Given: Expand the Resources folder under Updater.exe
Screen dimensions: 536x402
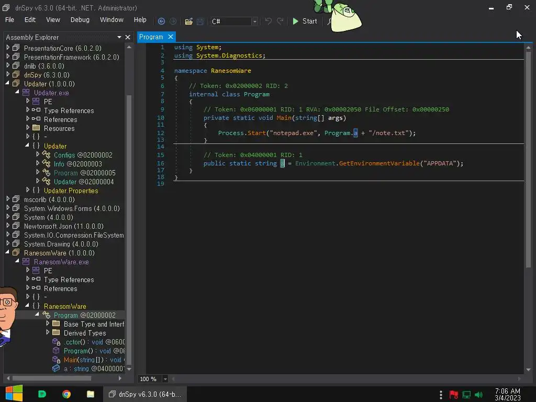Looking at the screenshot, I should [28, 128].
